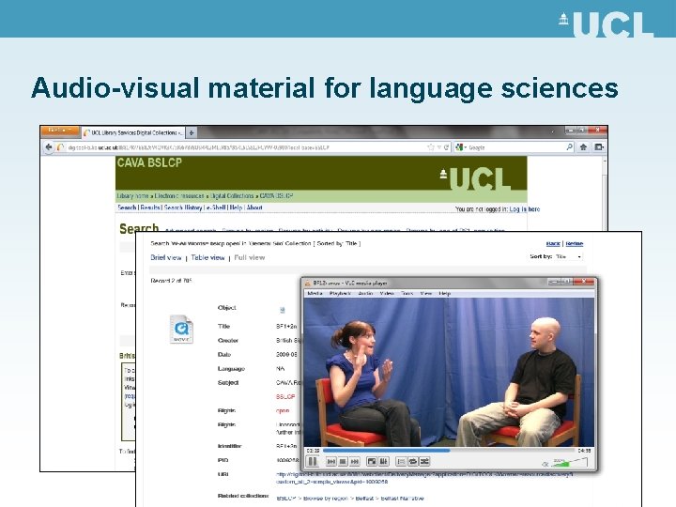The image size is (676, 507).
Task: Open the Results navigation link
Action: click(150, 207)
